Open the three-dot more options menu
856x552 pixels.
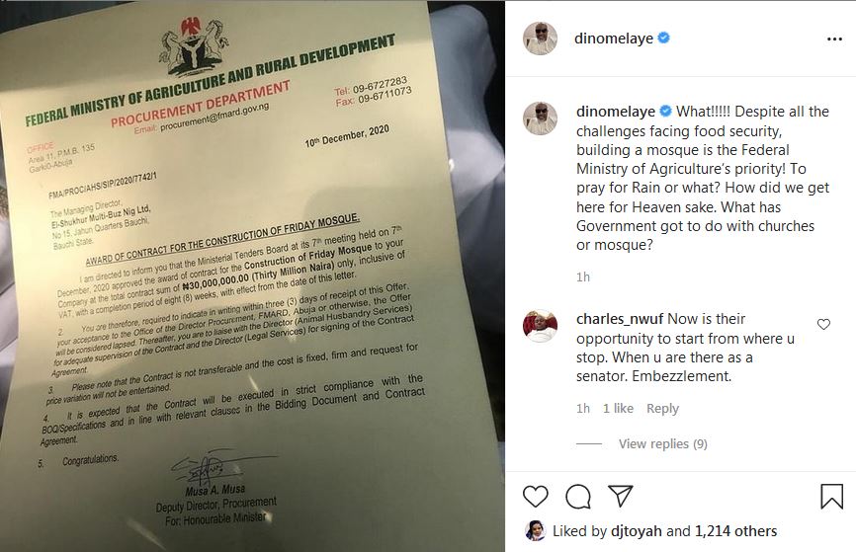pyautogui.click(x=834, y=39)
